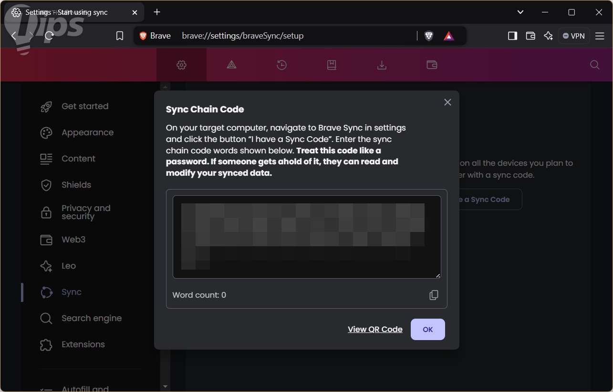Switch to the History tab icon

pyautogui.click(x=281, y=65)
